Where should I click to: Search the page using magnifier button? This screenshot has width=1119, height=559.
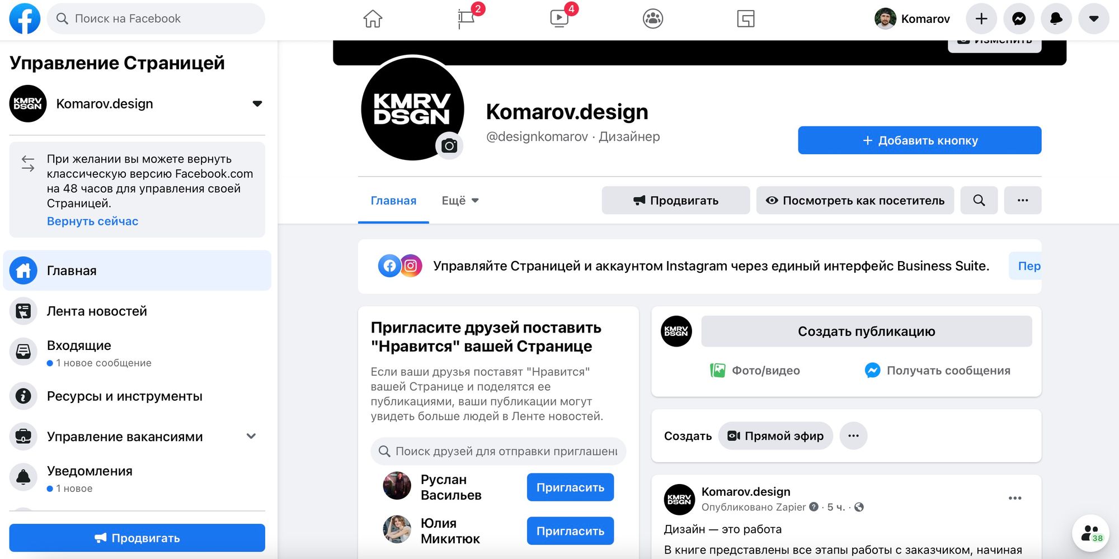tap(979, 200)
